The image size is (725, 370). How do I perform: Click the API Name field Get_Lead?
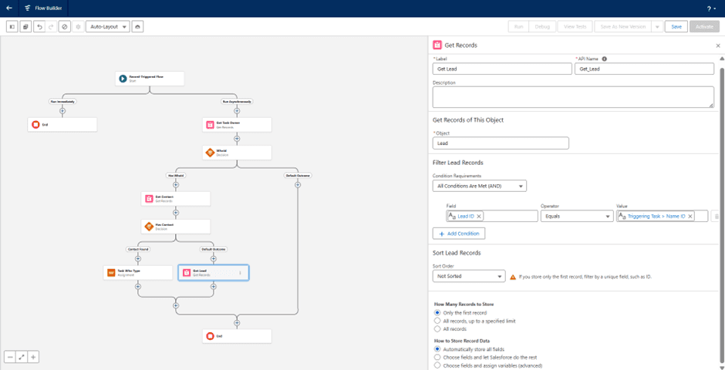pyautogui.click(x=644, y=69)
